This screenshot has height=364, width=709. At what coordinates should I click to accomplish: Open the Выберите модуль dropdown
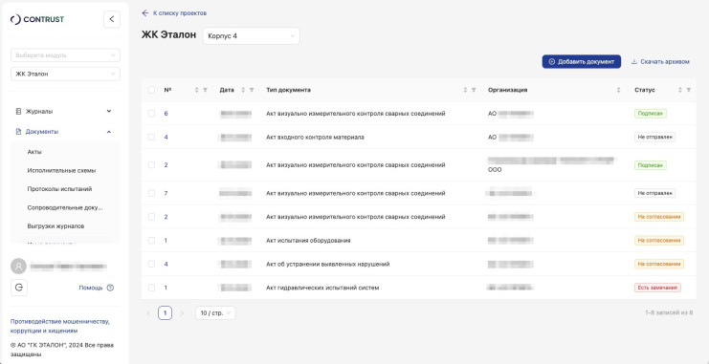[x=66, y=55]
